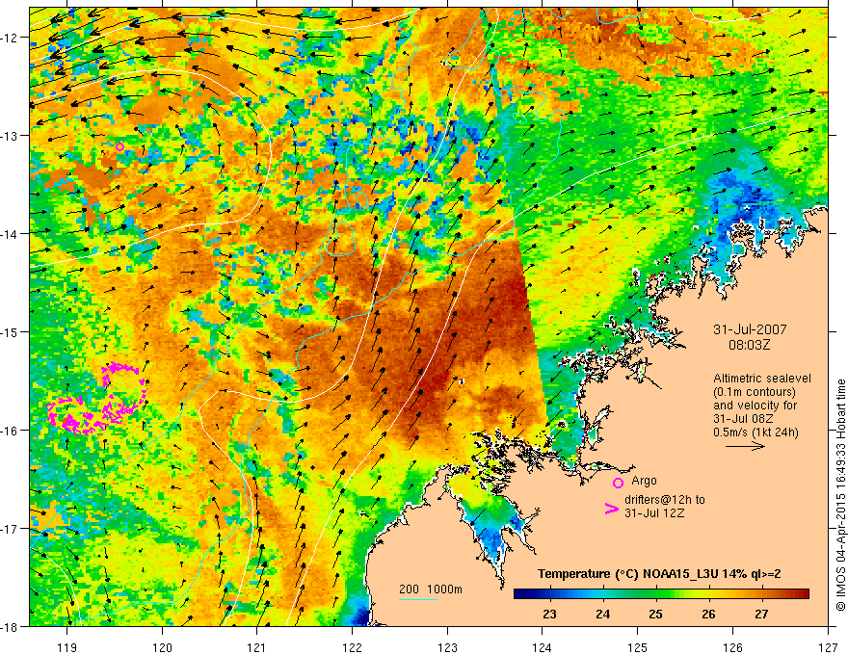848x655 pixels.
Task: Click the Argo legend circle marker
Action: [x=618, y=483]
